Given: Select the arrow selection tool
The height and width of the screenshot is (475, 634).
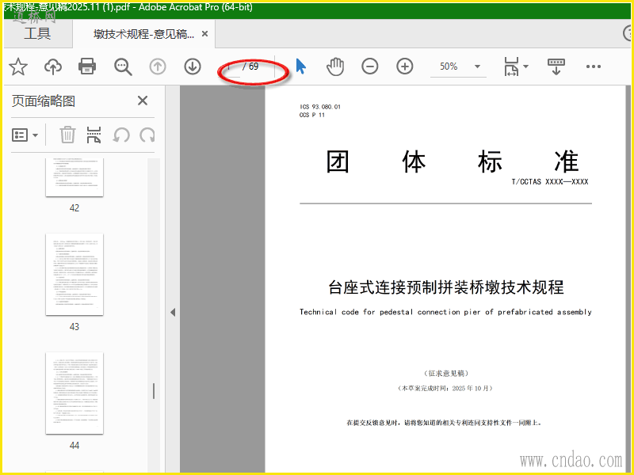Looking at the screenshot, I should [301, 66].
